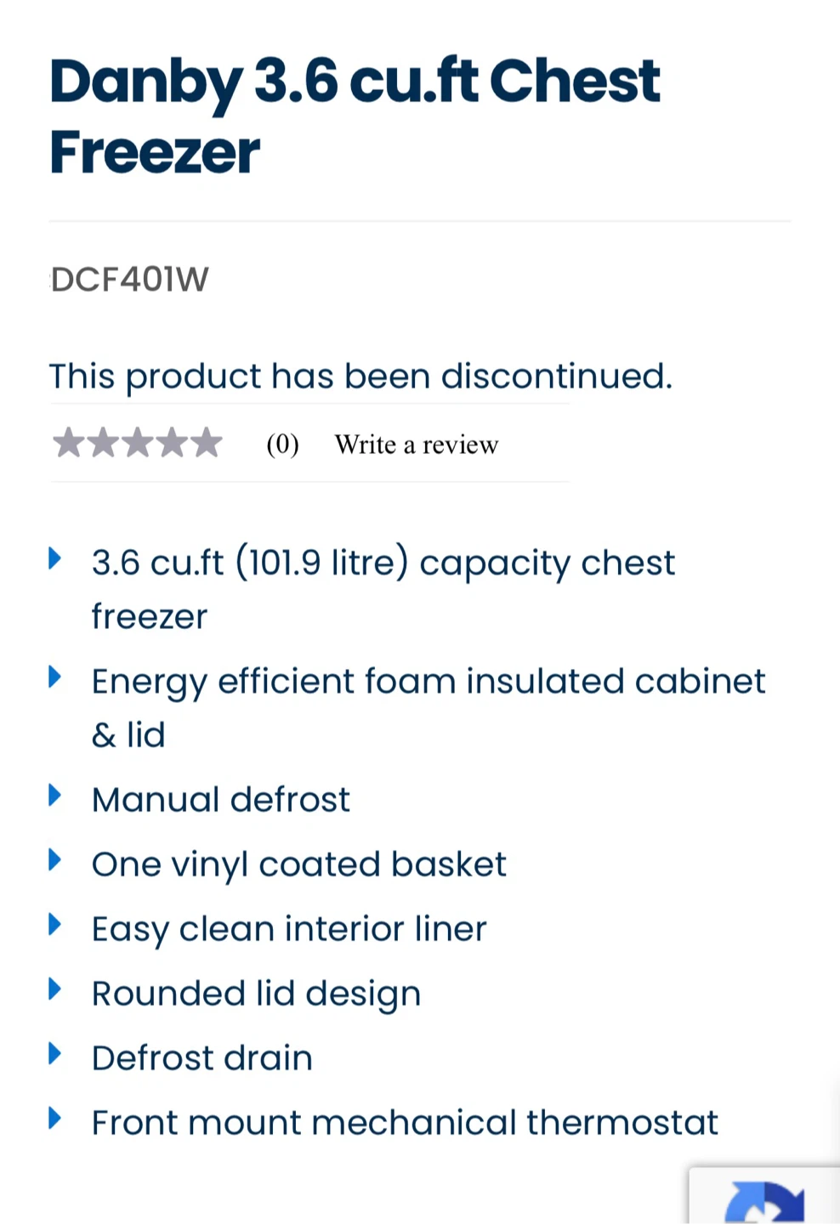Click the Front mount mechanical thermostat text
This screenshot has width=840, height=1224.
pyautogui.click(x=405, y=1123)
